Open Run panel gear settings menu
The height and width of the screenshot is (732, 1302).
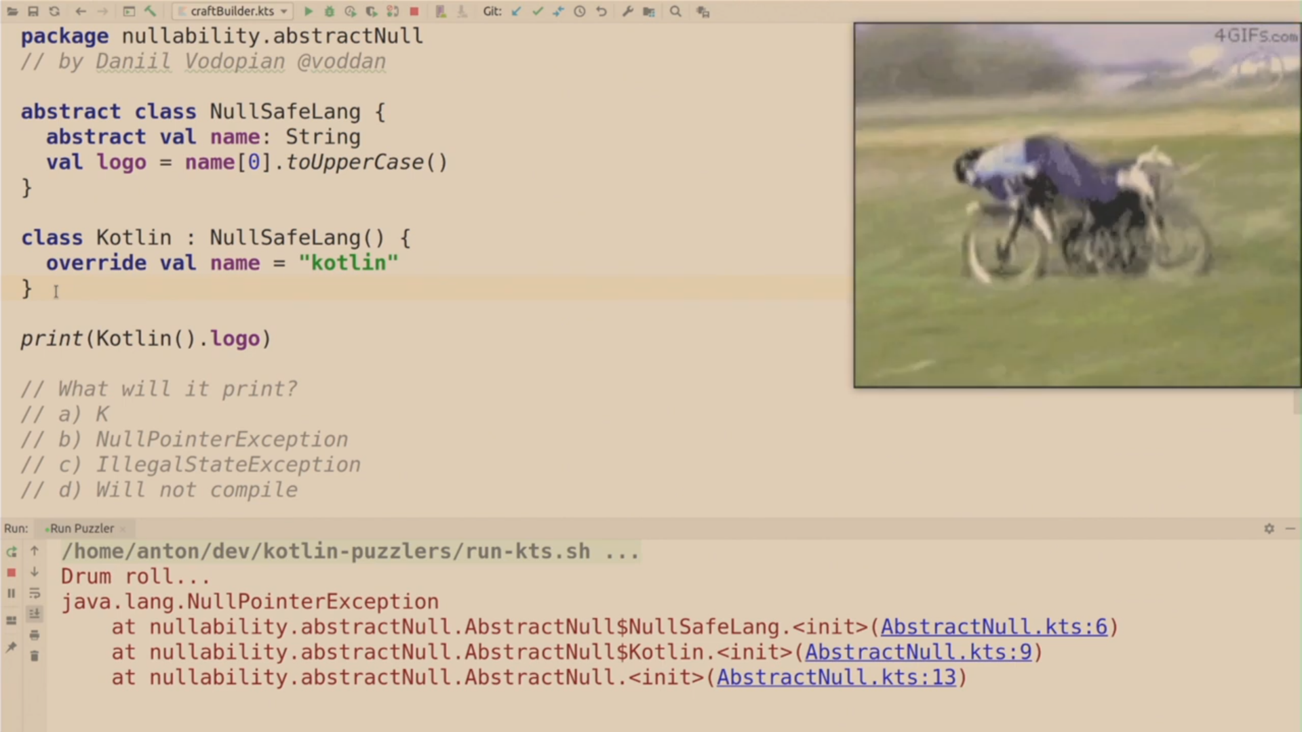[1269, 529]
